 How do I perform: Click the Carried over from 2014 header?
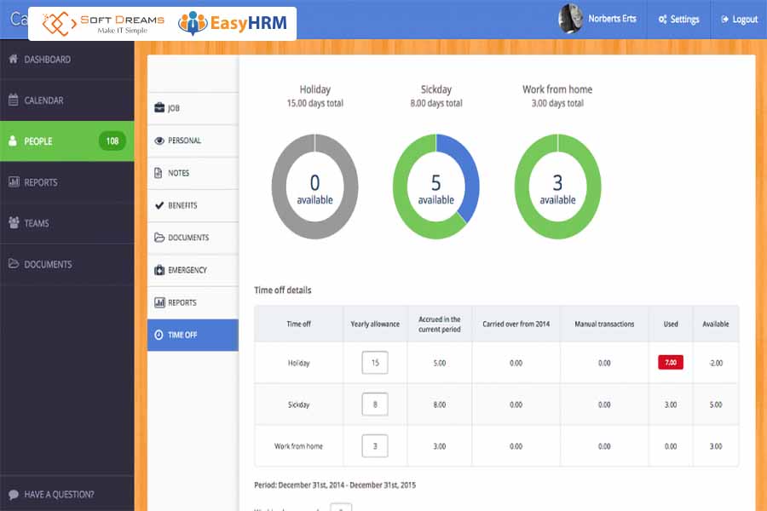[516, 324]
